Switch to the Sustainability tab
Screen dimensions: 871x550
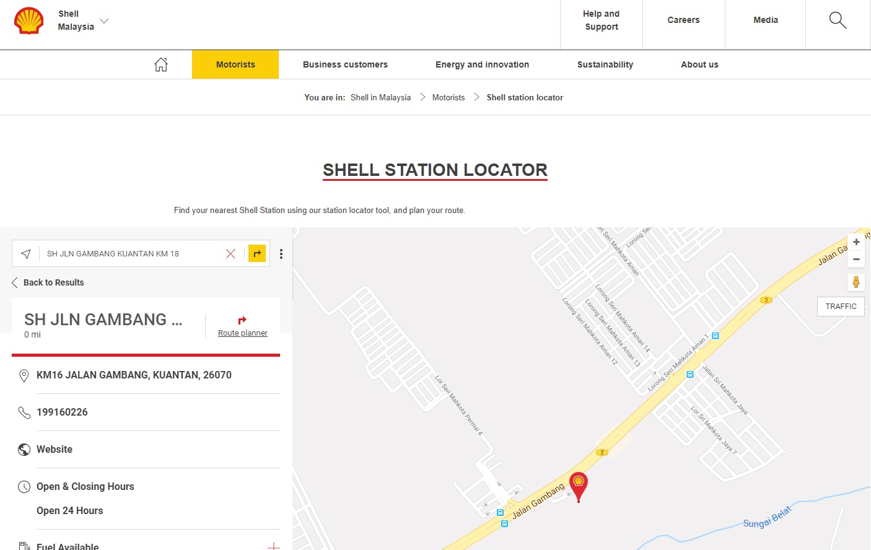605,64
